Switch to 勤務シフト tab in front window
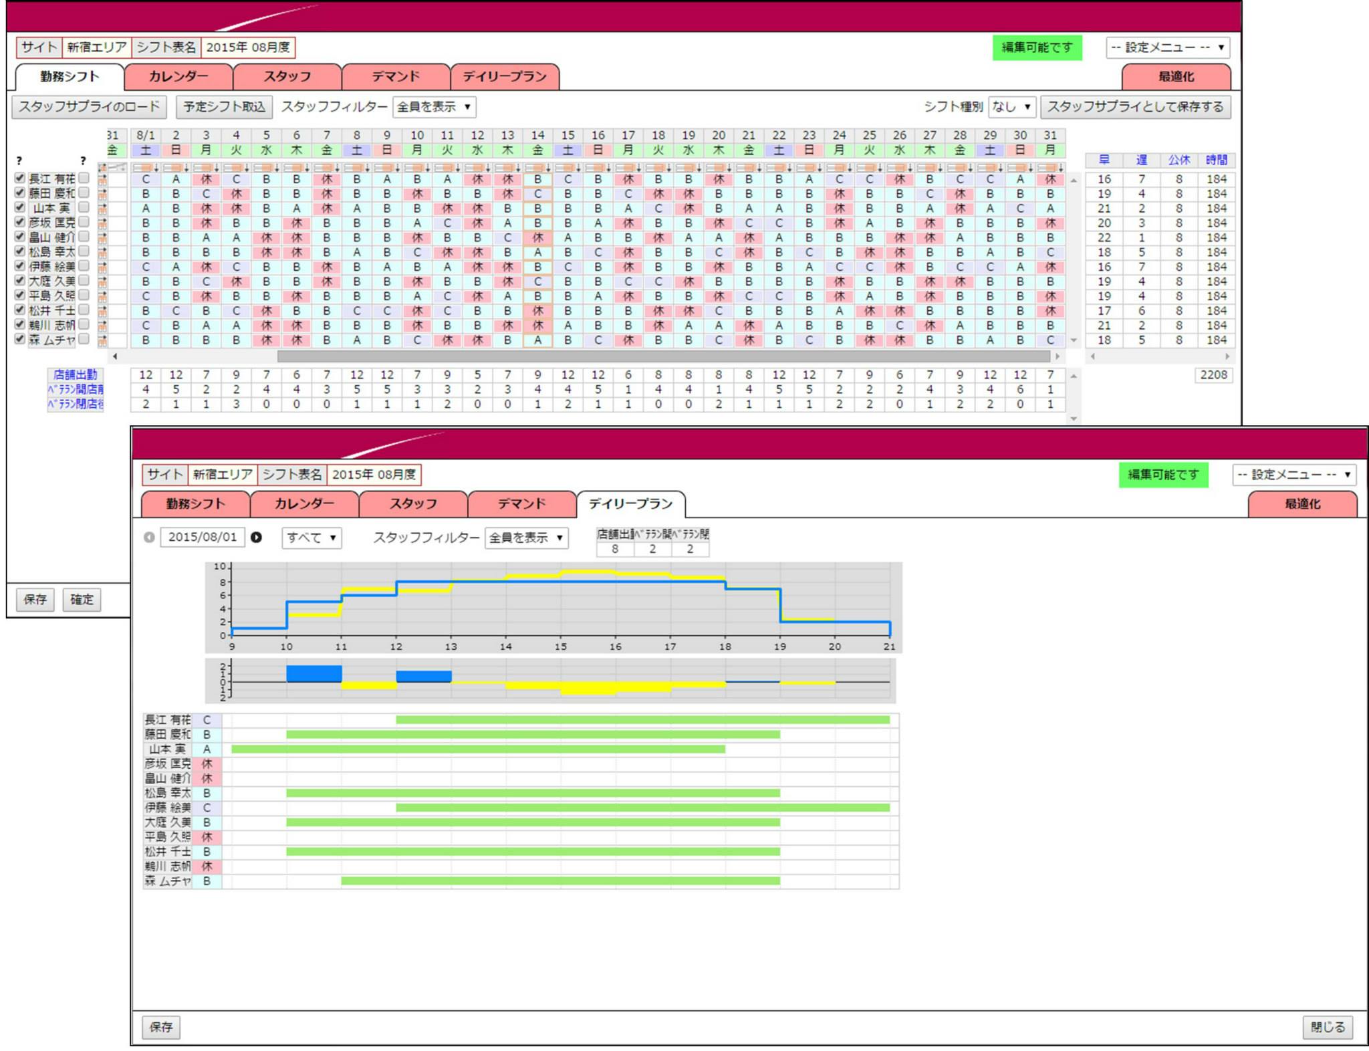Viewport: 1369px width, 1051px height. (195, 504)
